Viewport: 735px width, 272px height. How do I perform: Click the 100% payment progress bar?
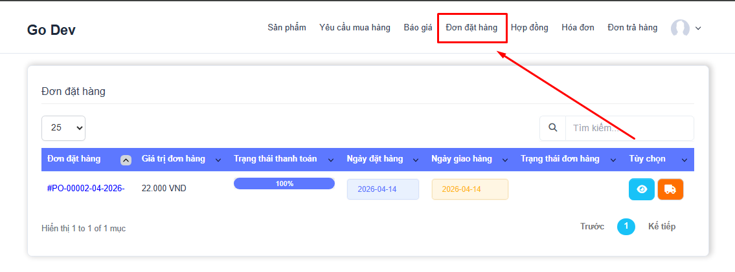tap(284, 183)
